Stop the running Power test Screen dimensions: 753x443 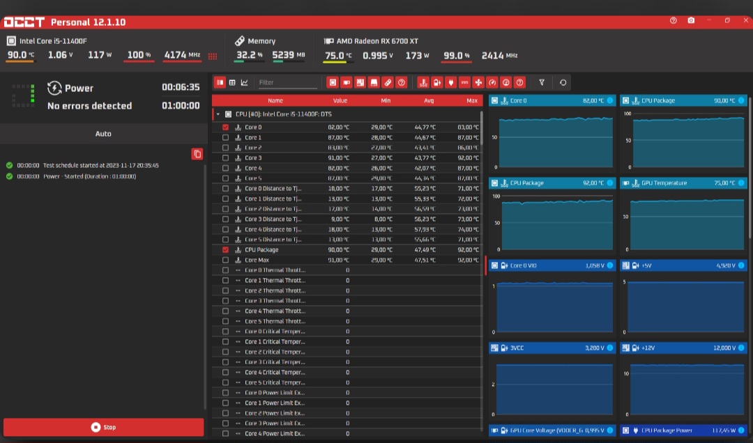coord(103,427)
